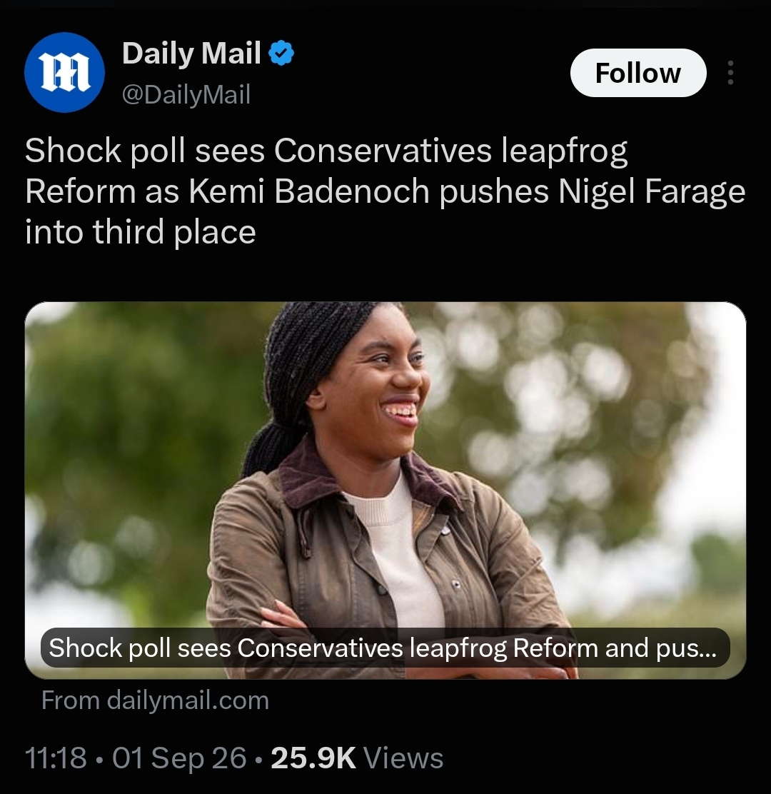Select the 'into third place' text line
This screenshot has width=771, height=794.
tap(140, 232)
